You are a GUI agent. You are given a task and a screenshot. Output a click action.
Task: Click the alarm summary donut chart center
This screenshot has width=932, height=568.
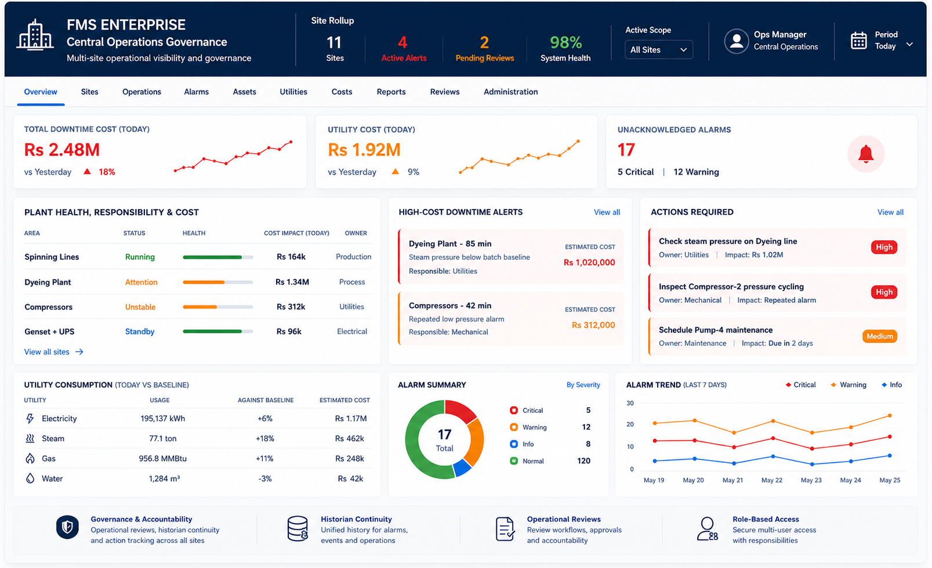click(444, 440)
